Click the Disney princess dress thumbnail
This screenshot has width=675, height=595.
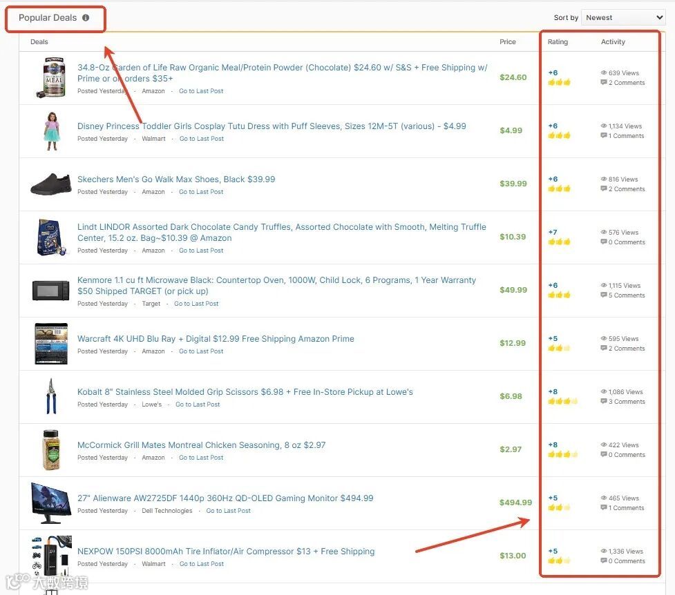(x=52, y=130)
